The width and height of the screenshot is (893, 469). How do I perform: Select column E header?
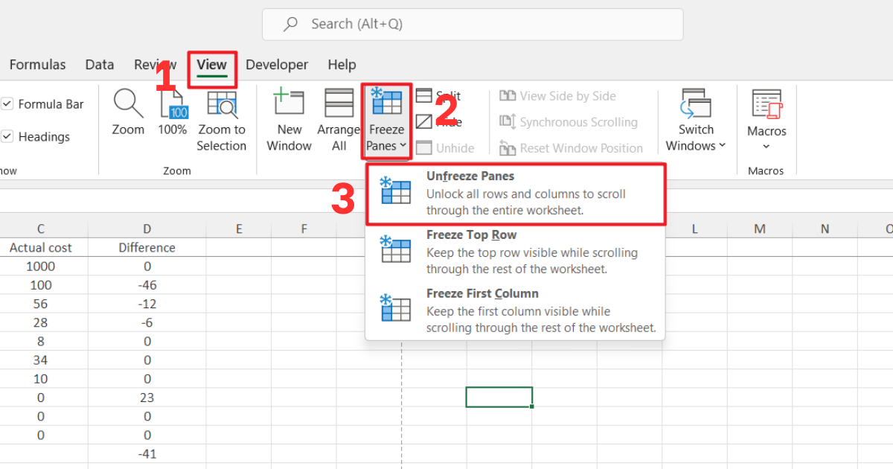pyautogui.click(x=239, y=229)
